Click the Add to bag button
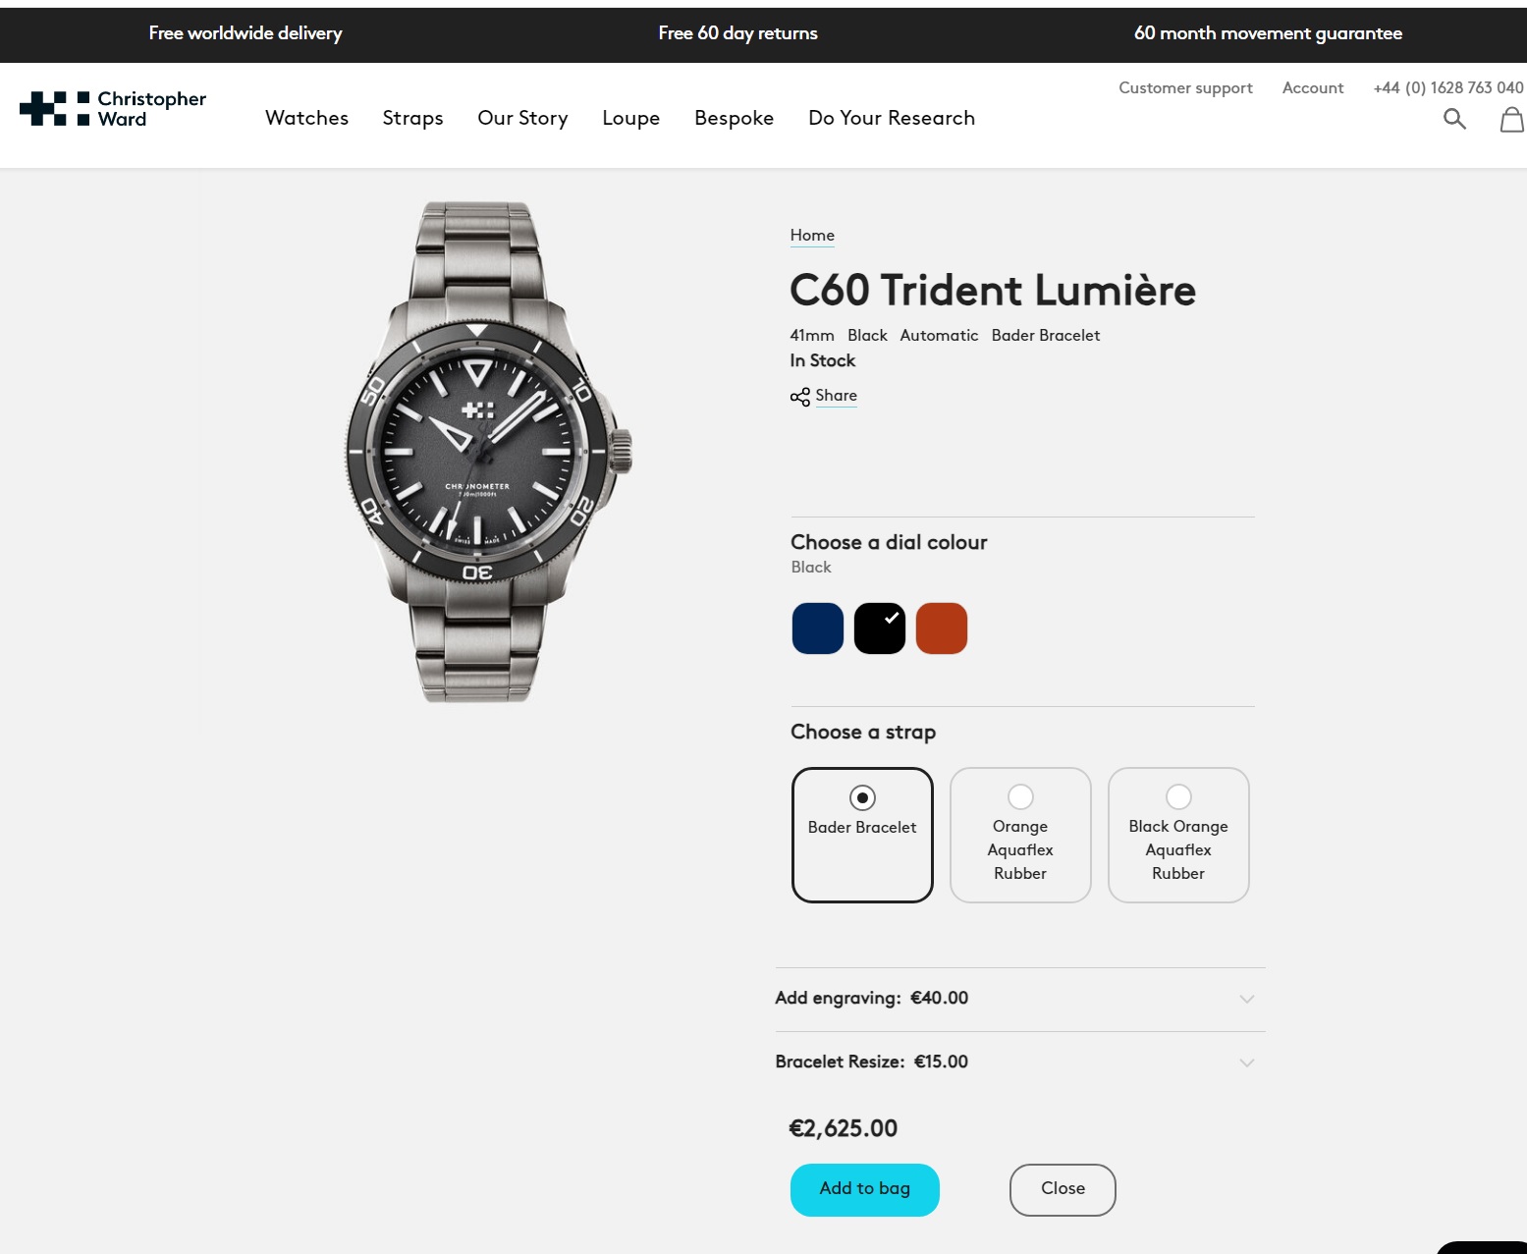This screenshot has width=1527, height=1254. coord(865,1189)
